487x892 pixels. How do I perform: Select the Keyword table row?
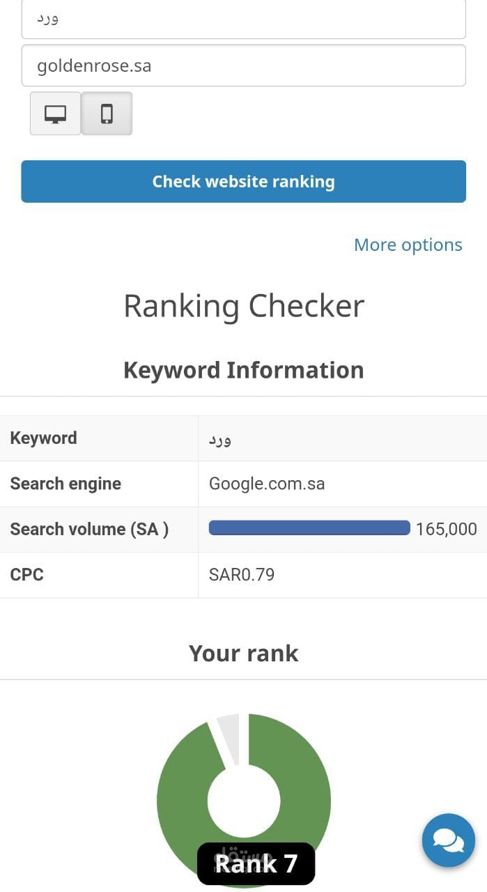[x=243, y=438]
